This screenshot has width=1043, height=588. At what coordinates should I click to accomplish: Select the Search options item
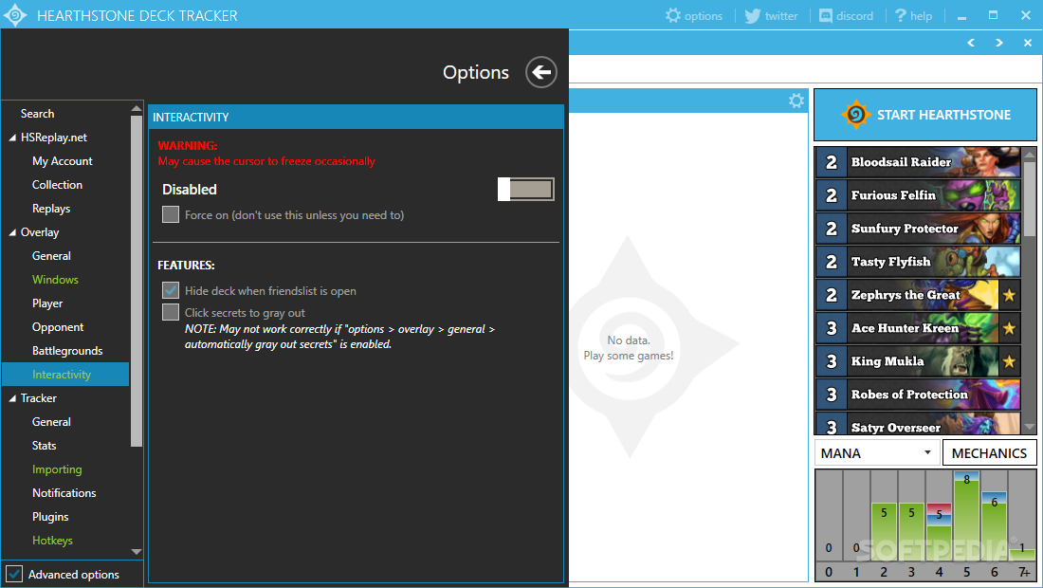pyautogui.click(x=37, y=114)
